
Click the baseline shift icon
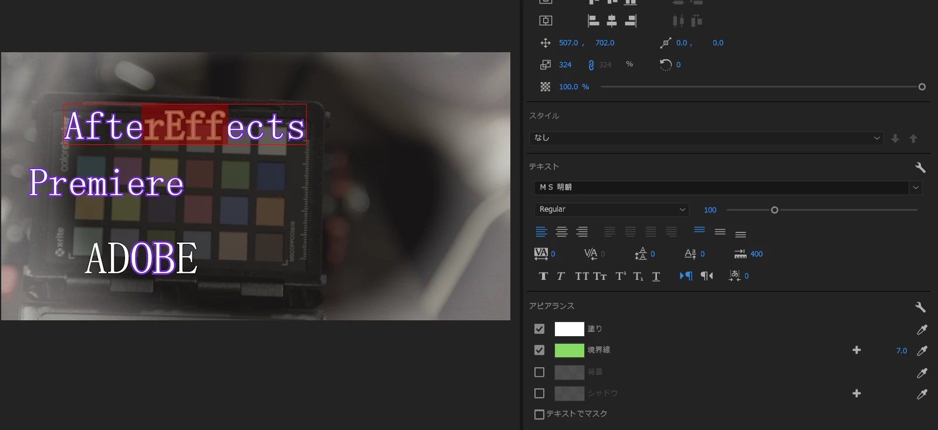(x=690, y=253)
